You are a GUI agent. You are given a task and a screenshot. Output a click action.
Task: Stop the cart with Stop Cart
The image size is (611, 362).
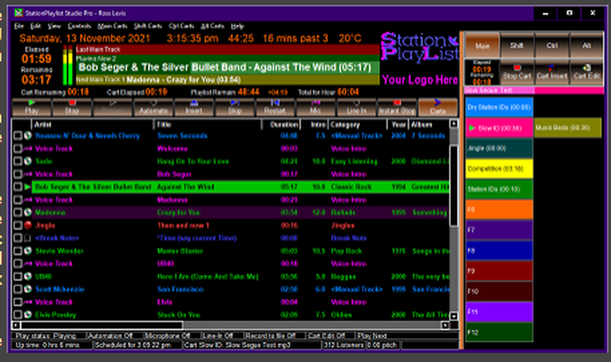[517, 72]
